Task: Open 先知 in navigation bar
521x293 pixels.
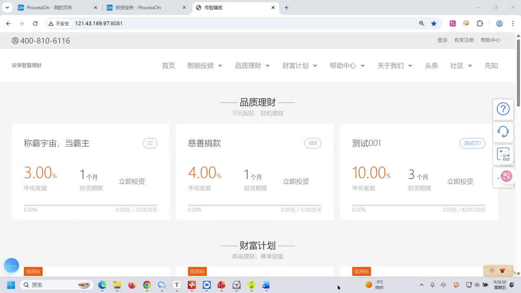Action: tap(491, 66)
